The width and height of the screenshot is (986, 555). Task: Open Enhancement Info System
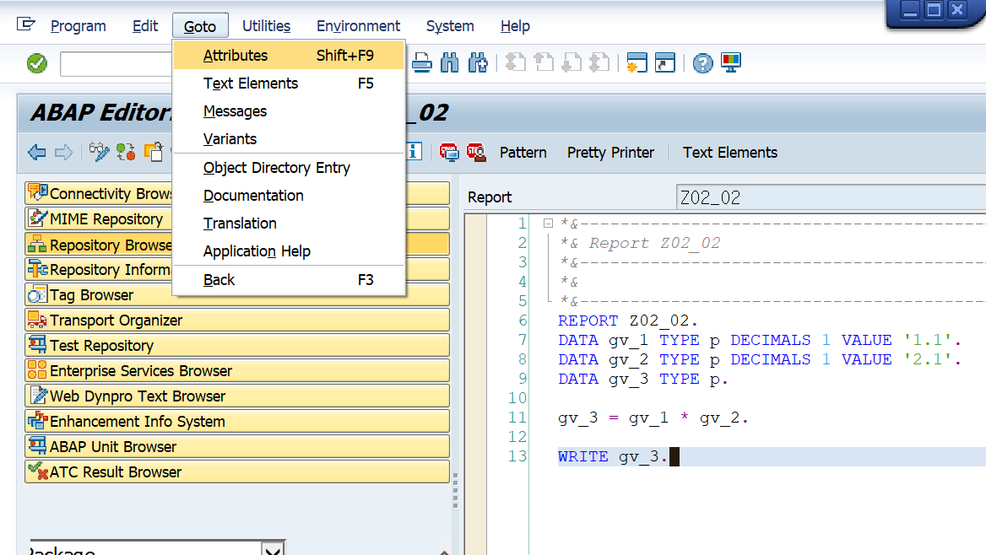click(x=237, y=421)
